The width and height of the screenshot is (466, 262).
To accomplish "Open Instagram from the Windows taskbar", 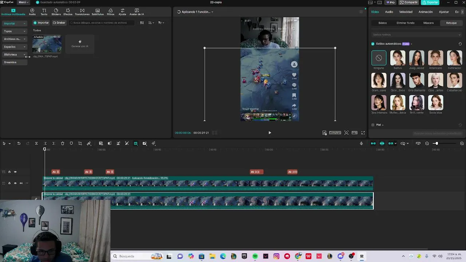I will [x=276, y=256].
